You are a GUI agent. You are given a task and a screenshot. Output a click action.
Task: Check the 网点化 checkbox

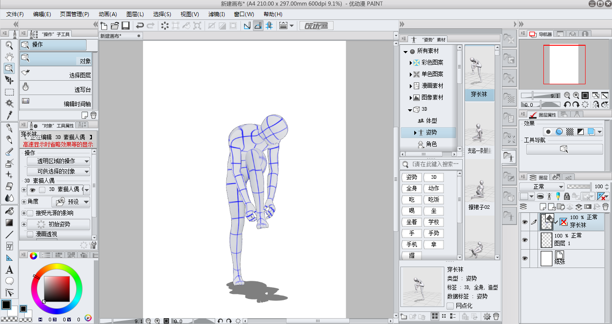click(x=450, y=306)
